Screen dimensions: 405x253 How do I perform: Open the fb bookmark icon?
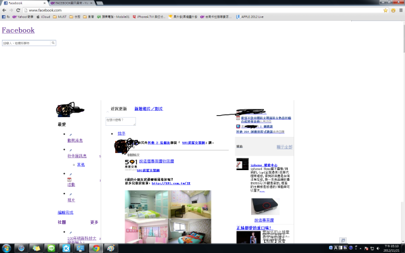click(6, 17)
